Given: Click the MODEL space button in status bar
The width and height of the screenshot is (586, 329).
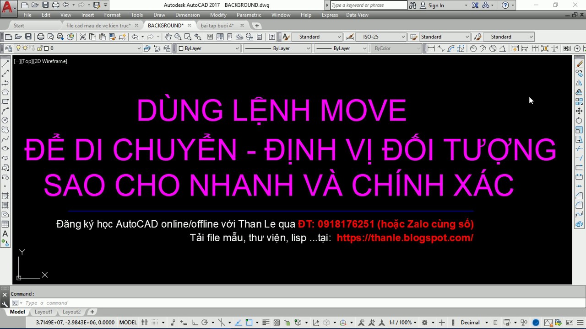Looking at the screenshot, I should (x=128, y=322).
